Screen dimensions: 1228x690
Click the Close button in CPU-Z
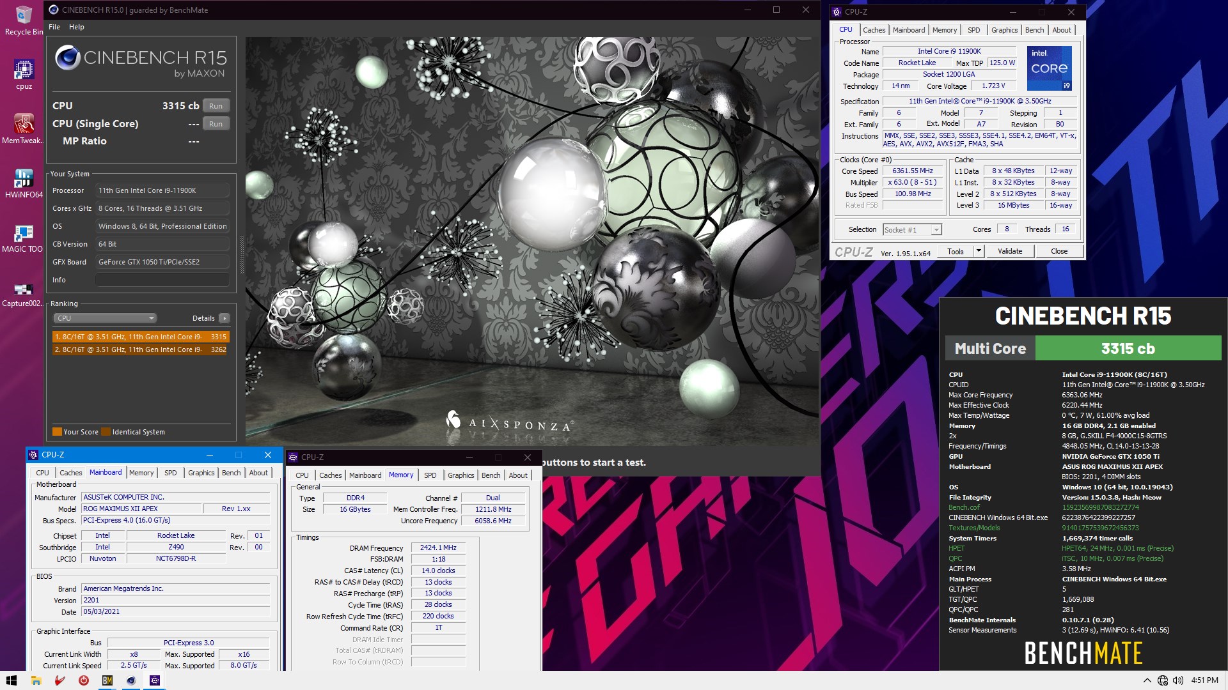point(1059,251)
